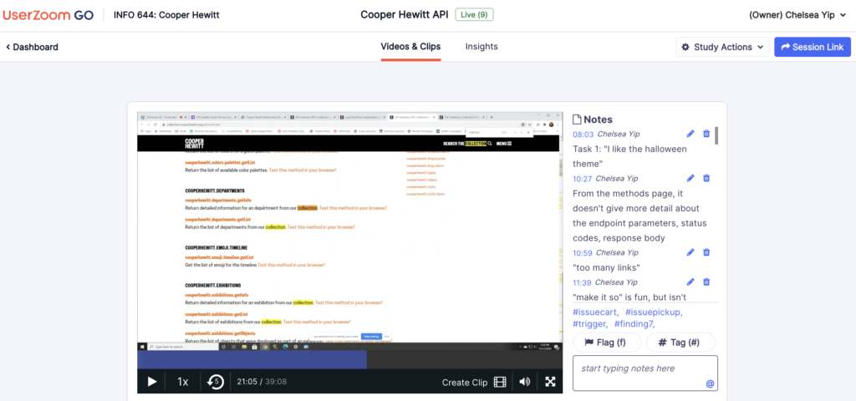The width and height of the screenshot is (856, 401).
Task: Jump to timestamp 08:03
Action: coord(583,134)
